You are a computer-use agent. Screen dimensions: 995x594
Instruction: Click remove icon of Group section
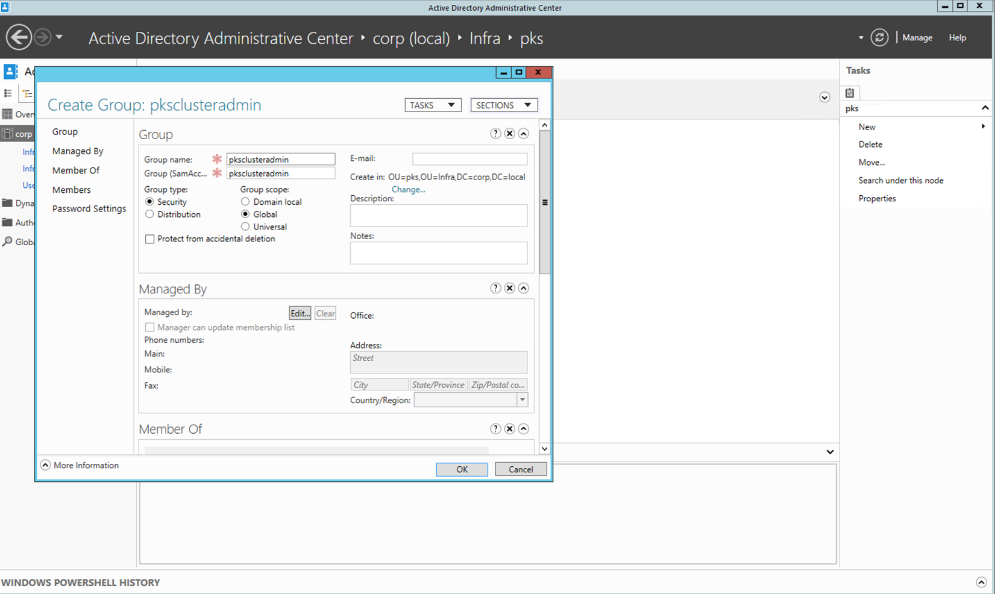pos(510,134)
